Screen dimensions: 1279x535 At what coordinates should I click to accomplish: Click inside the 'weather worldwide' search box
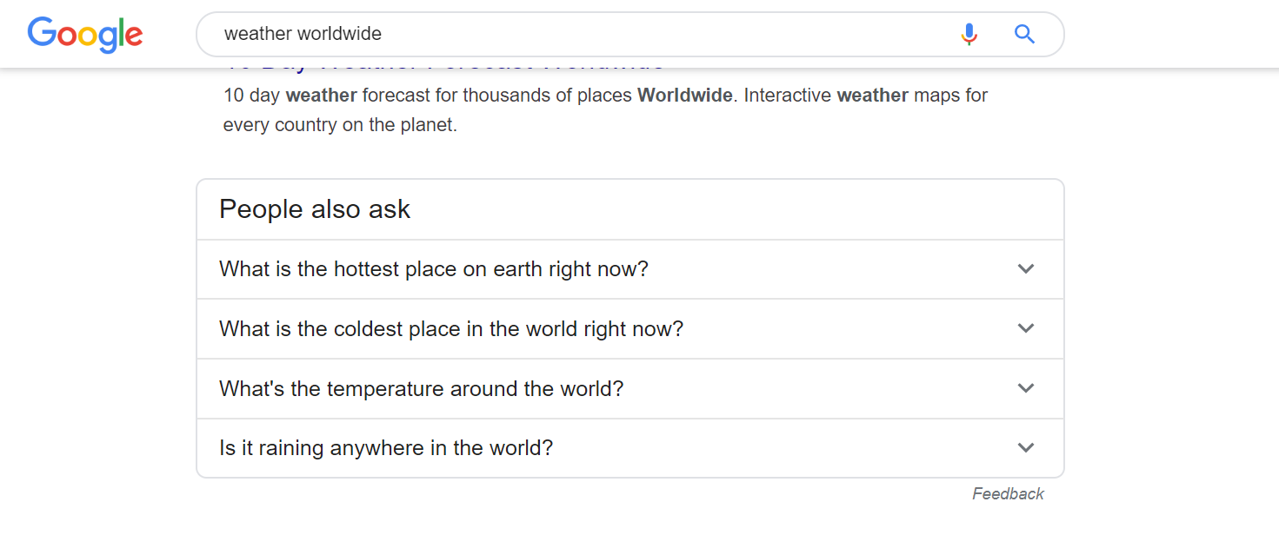tap(574, 34)
